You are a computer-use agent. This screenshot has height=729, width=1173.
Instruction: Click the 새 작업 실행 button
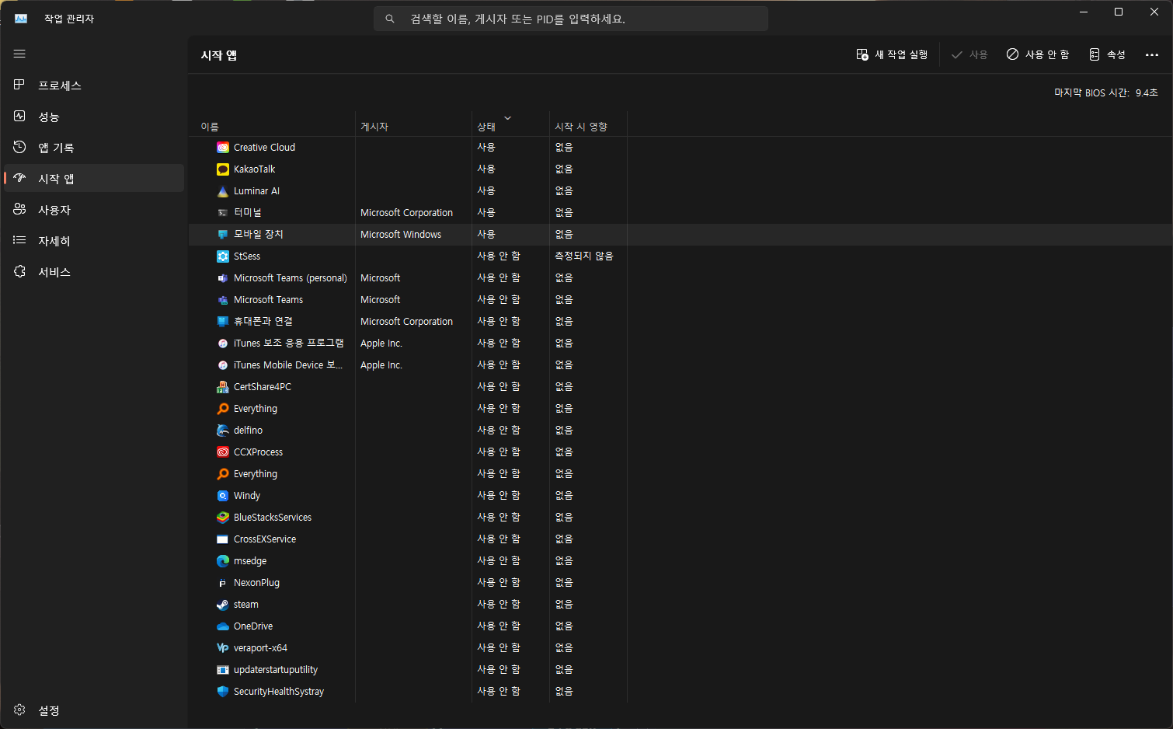(x=892, y=54)
